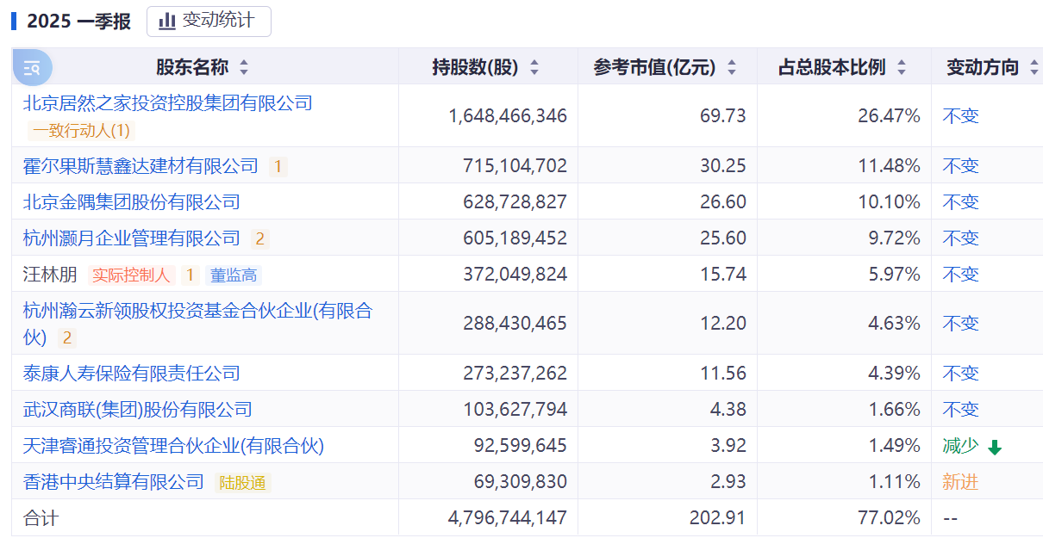Open the 变动统计 chart button

(209, 22)
